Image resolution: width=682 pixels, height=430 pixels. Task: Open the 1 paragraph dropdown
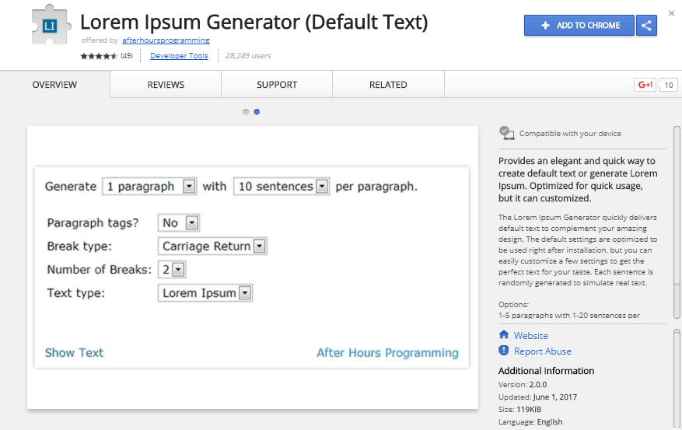(x=149, y=187)
